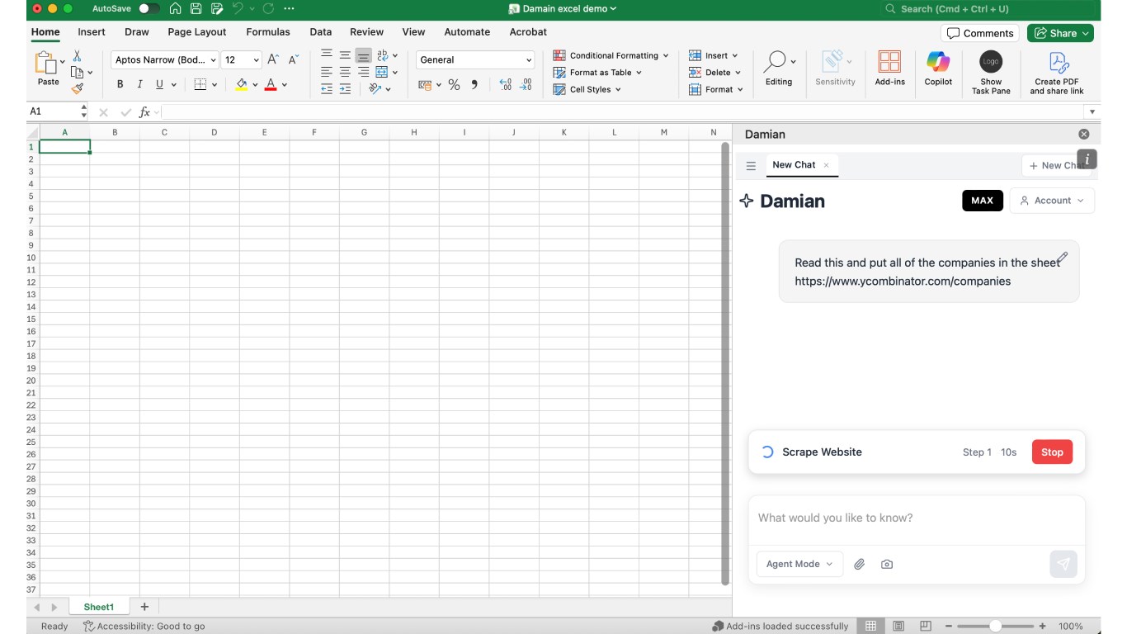Screen dimensions: 1127x634
Task: Open the Data ribbon tab
Action: point(321,32)
